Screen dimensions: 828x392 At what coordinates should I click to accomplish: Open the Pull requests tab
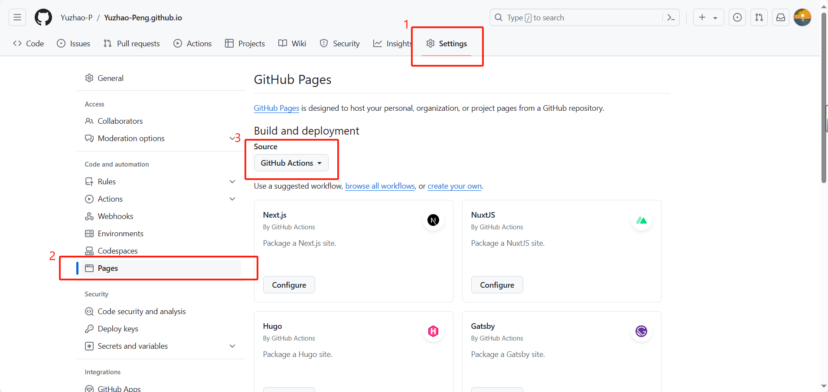132,44
